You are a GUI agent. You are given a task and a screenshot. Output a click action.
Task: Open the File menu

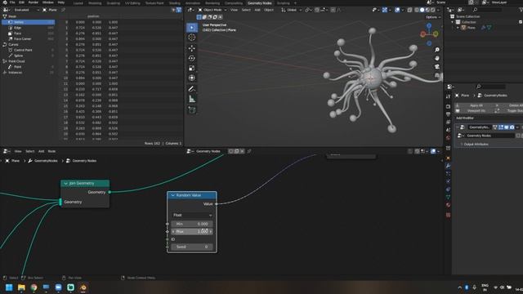12,2
